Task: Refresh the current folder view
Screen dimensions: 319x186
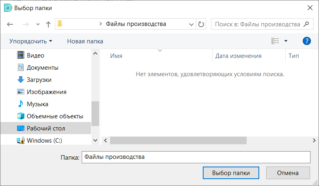Action: 201,24
